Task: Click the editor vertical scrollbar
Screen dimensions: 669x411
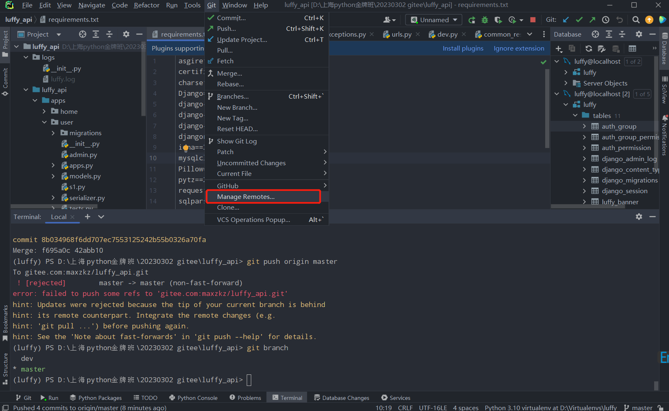Action: click(x=547, y=108)
